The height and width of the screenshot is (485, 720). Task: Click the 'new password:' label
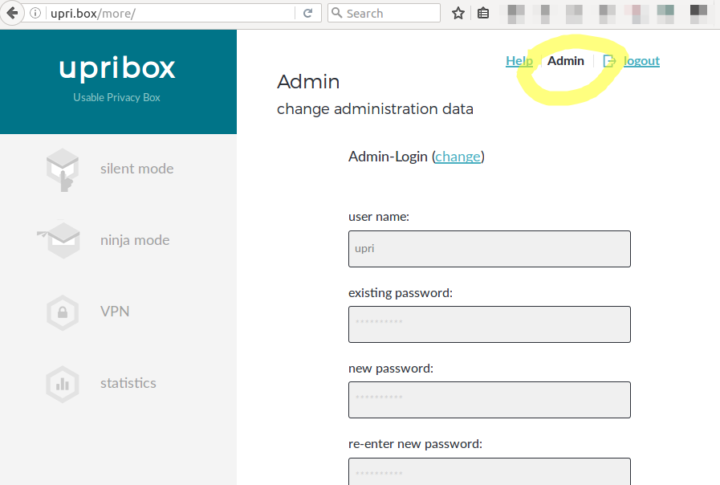pos(391,369)
